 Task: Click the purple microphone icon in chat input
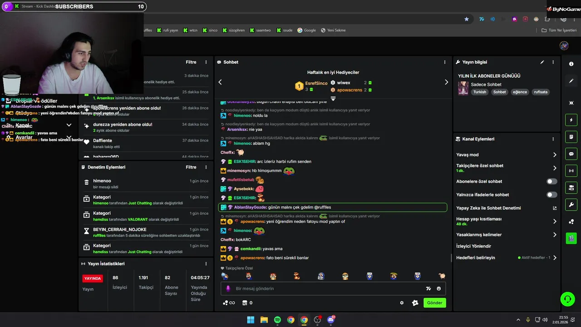click(228, 288)
